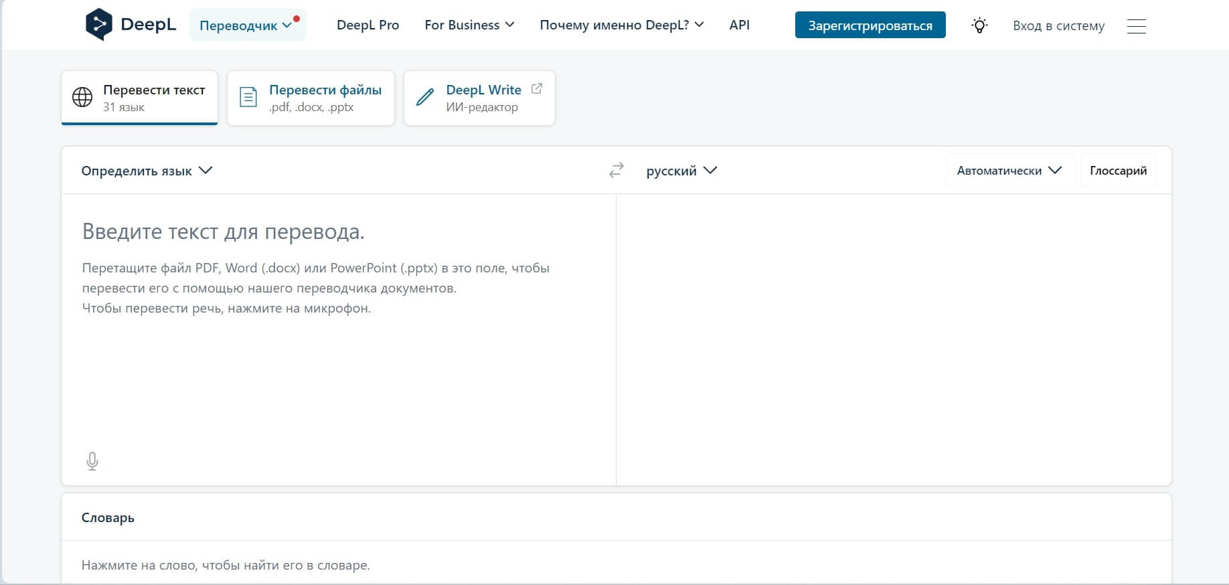Click the text Нажмите на слово, чтобы найти его в словаре
The height and width of the screenshot is (585, 1229).
(226, 565)
